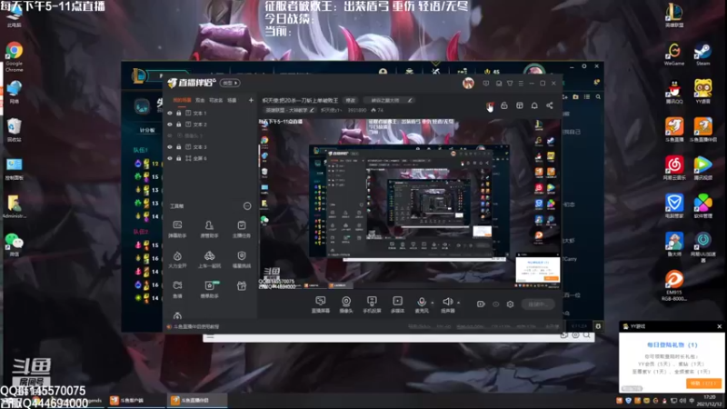727x409 pixels.
Task: Add a 摄像头 camera source
Action: point(346,304)
